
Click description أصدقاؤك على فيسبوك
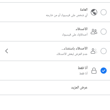[75, 35]
